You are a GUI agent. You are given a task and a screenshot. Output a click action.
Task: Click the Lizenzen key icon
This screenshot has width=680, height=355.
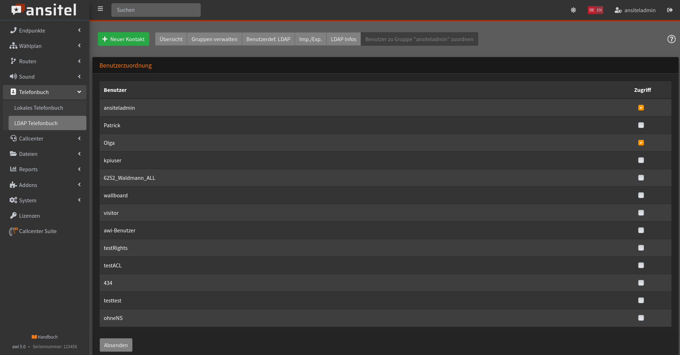(13, 216)
